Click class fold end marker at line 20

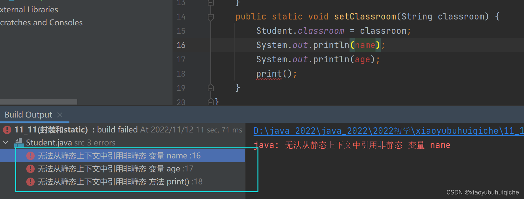(x=211, y=102)
